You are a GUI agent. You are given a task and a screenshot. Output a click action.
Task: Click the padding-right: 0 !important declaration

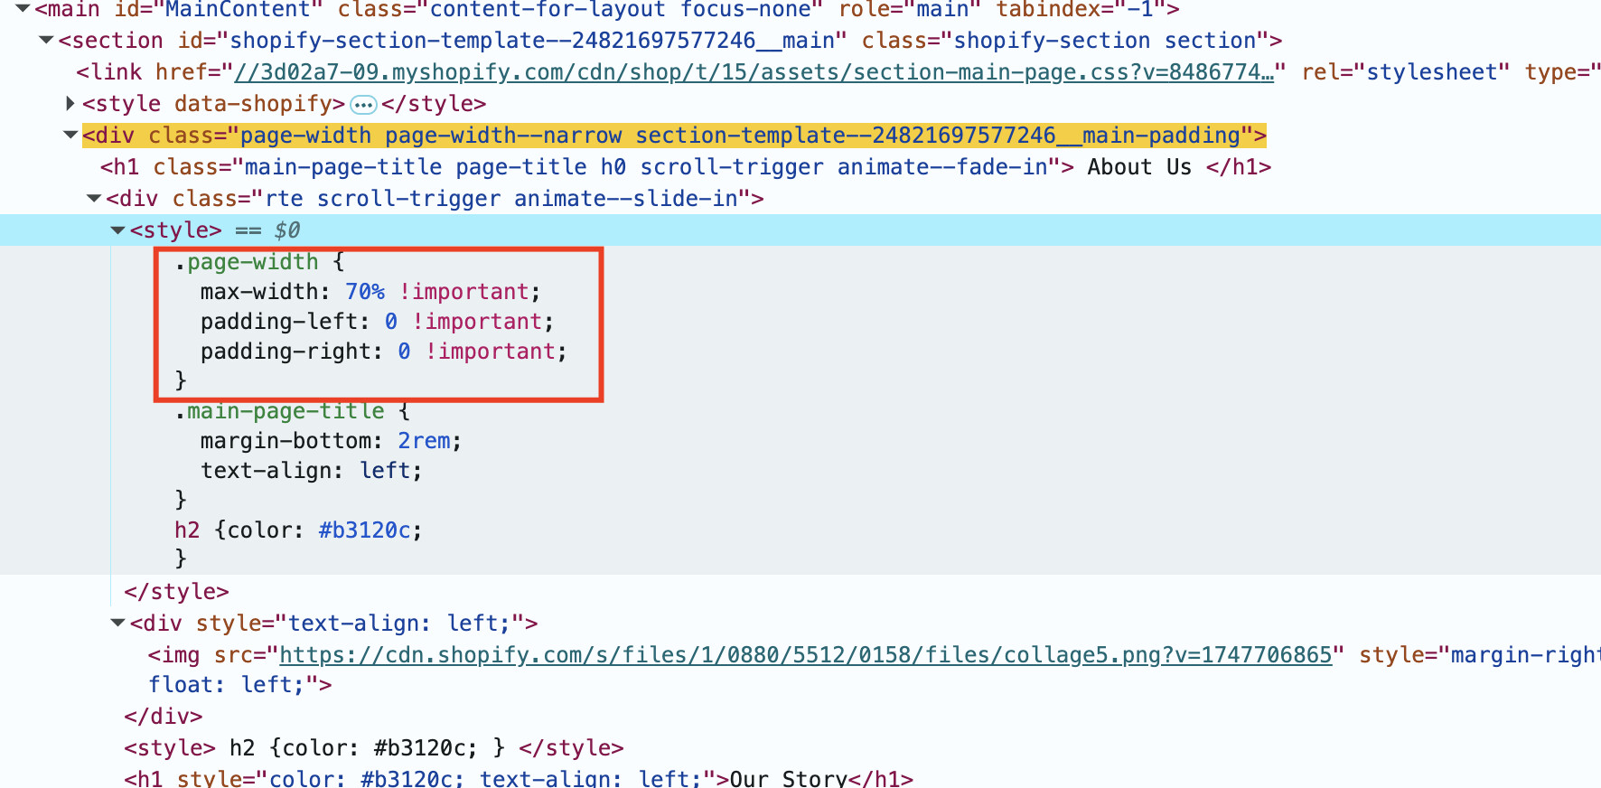point(383,352)
